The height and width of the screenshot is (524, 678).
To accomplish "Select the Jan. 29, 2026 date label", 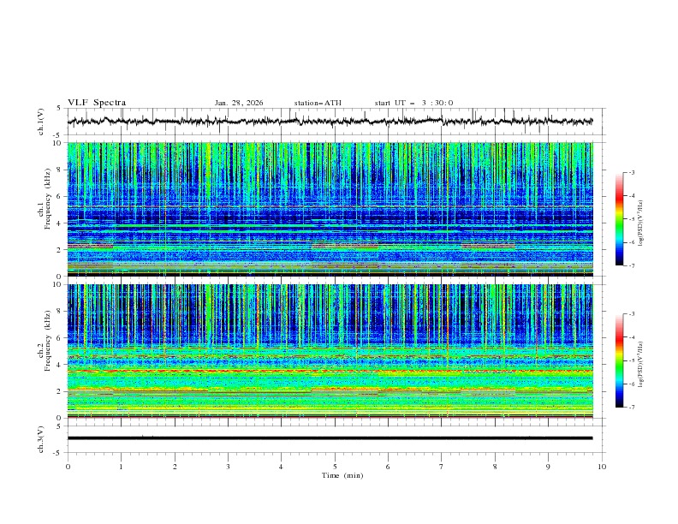I will [239, 103].
